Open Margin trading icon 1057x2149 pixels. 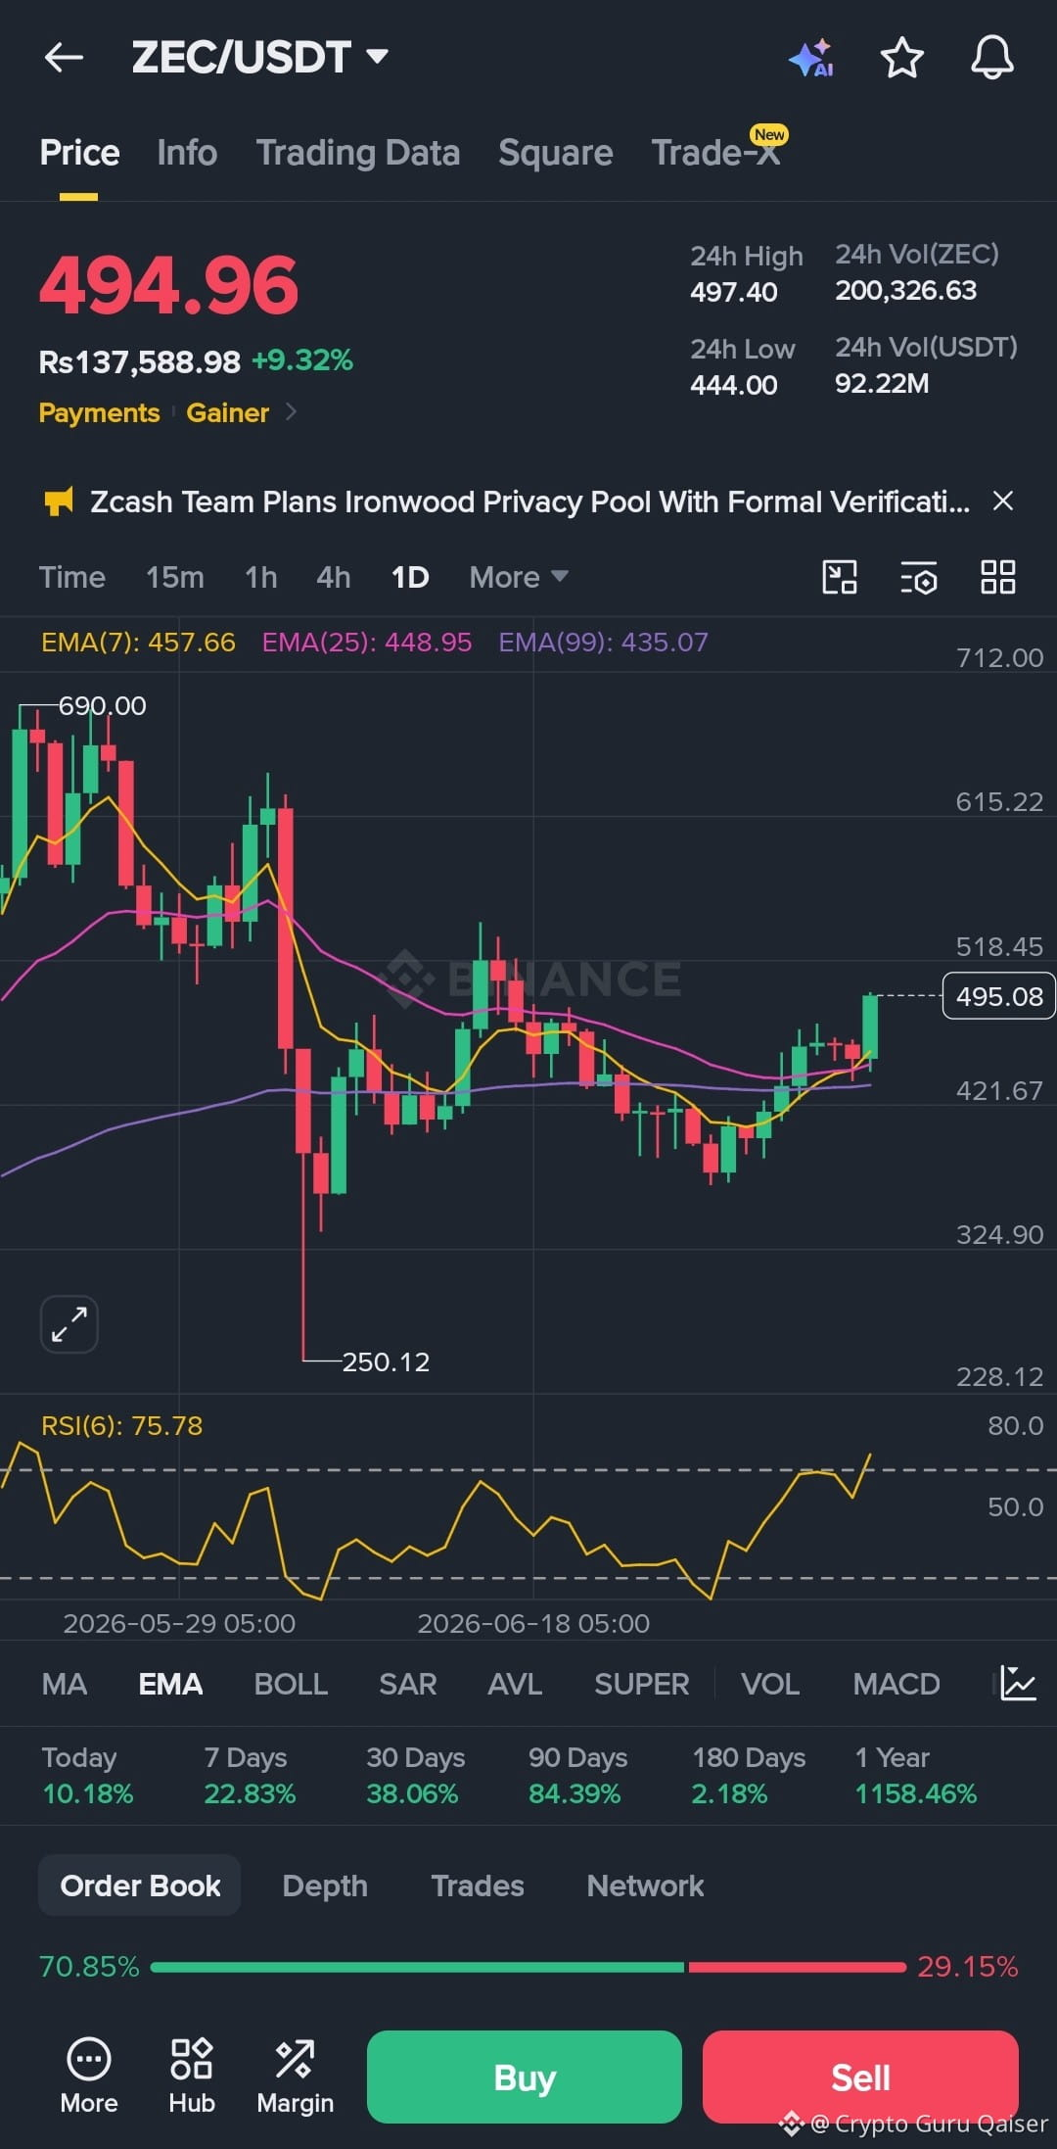pyautogui.click(x=295, y=2076)
